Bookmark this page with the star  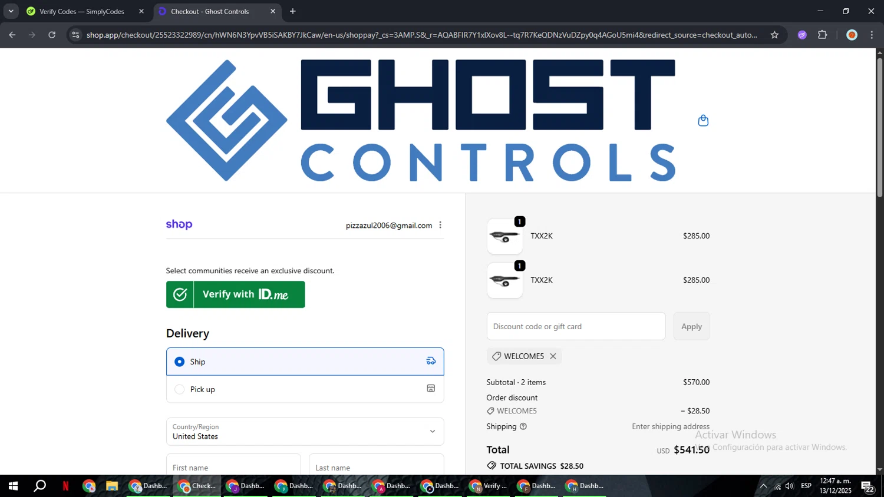(774, 35)
